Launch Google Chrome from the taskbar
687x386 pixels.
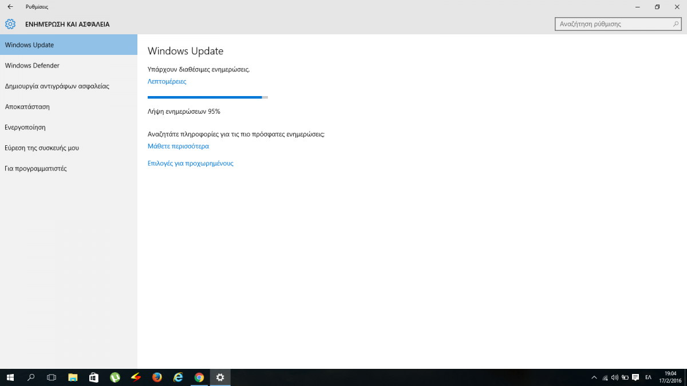point(199,377)
